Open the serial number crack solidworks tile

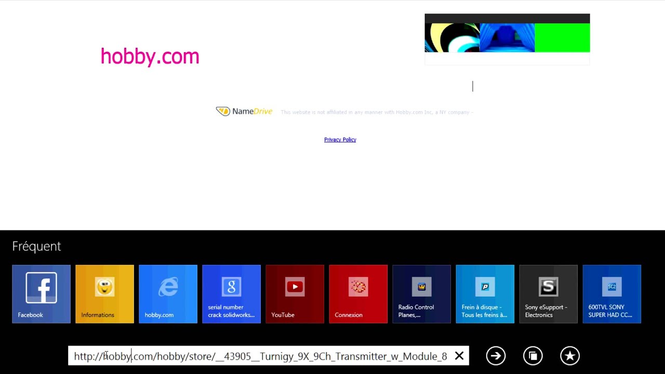231,294
